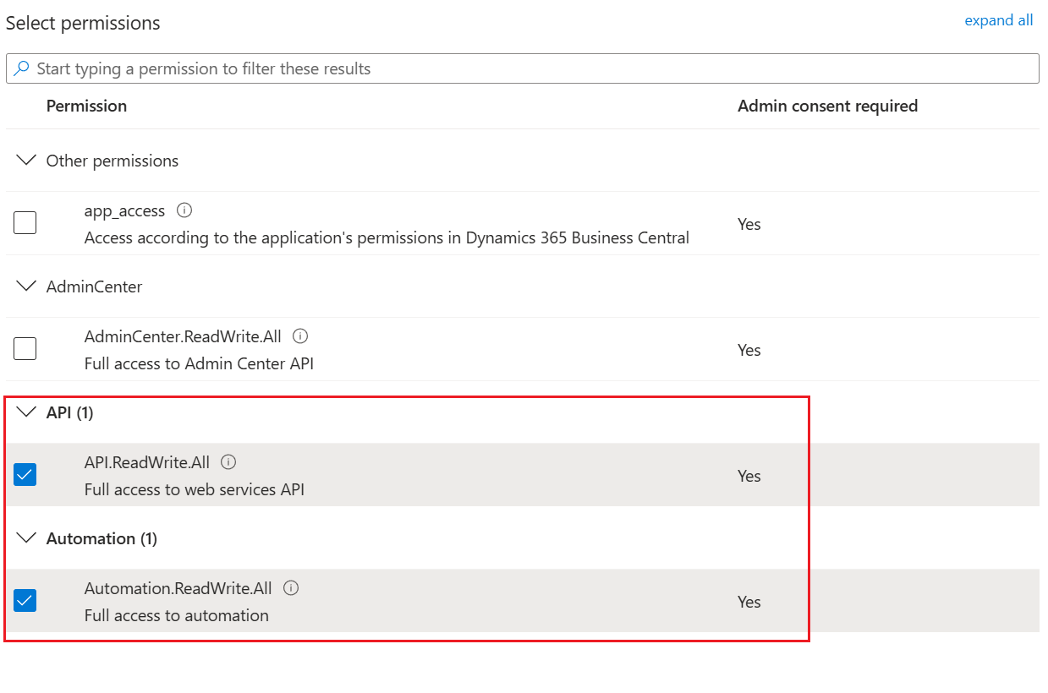The width and height of the screenshot is (1048, 693).
Task: Click 'Full access to Admin Center API' description
Action: (x=200, y=364)
